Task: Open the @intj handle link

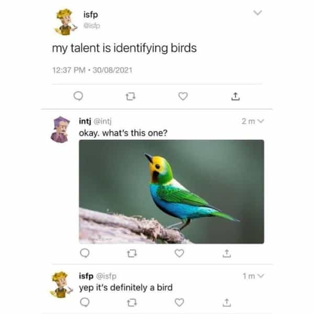Action: tap(103, 121)
